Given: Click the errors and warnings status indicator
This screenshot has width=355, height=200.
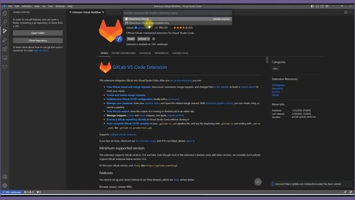Looking at the screenshot, I should tap(29, 192).
